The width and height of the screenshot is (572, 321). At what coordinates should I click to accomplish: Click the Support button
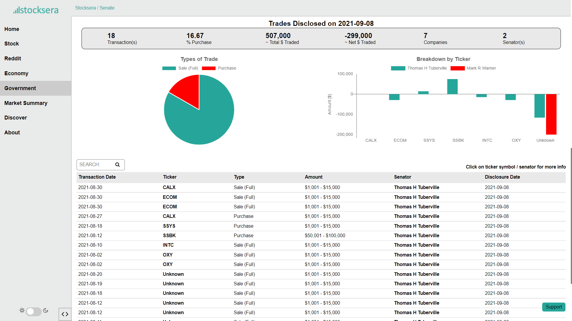click(x=554, y=307)
